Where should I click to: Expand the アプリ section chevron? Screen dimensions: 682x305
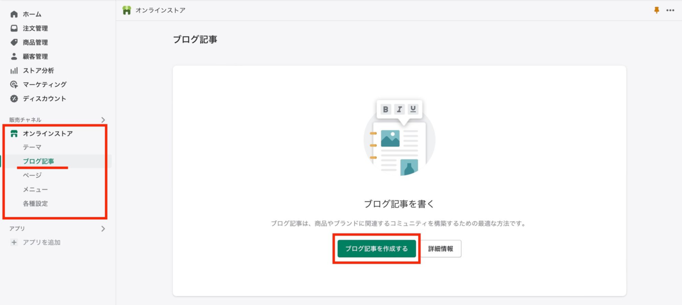coord(103,229)
